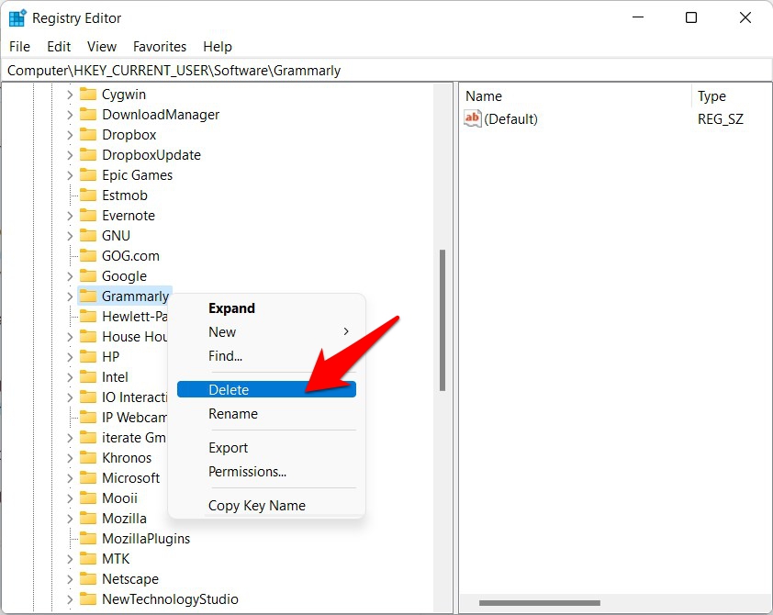Click the (Default) string value icon

[x=473, y=118]
